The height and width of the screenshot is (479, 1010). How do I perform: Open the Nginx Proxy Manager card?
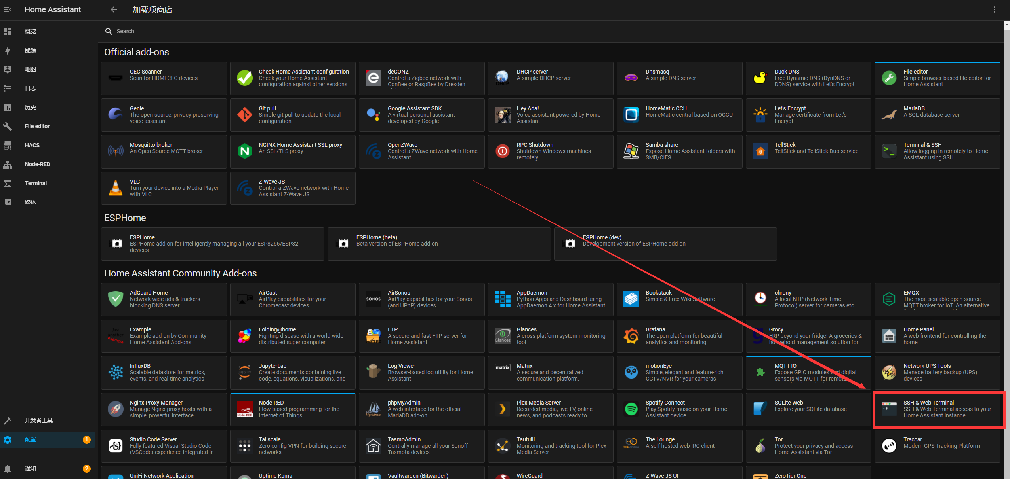pos(164,409)
